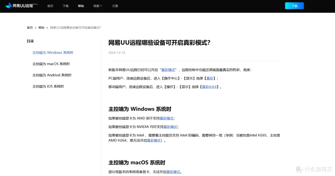Jump to 主控端为 Andriod 系统时 in 目录
Viewport: 335px width, 176px height.
(x=52, y=75)
